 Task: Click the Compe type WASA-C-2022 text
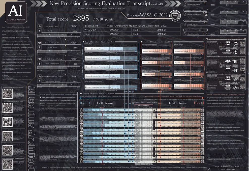147,15
